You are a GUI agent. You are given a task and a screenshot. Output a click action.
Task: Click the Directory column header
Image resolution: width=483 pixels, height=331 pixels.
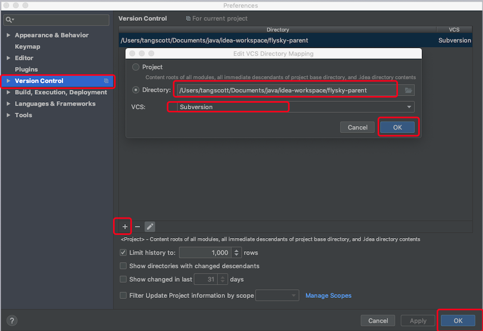(x=278, y=29)
